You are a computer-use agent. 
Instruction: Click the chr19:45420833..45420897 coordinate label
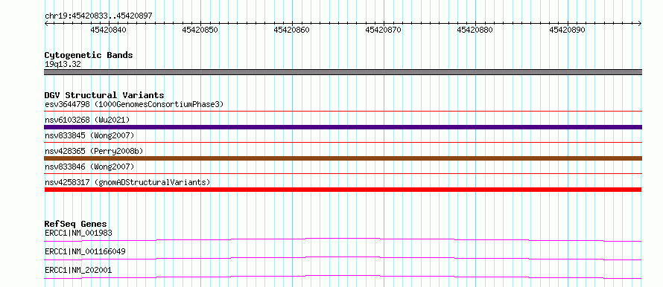(98, 16)
